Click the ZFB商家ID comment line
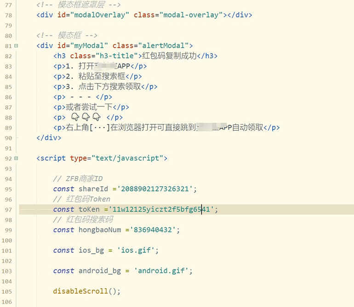354x307 pixels. pyautogui.click(x=78, y=179)
